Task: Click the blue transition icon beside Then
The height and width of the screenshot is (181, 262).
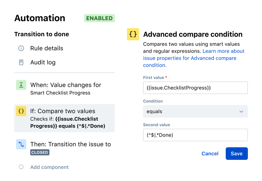Action: [21, 144]
